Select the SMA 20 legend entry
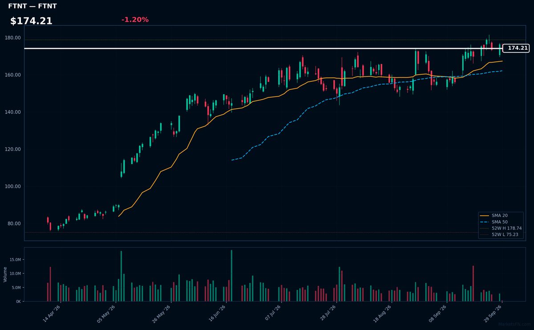The height and width of the screenshot is (330, 534). click(x=501, y=215)
